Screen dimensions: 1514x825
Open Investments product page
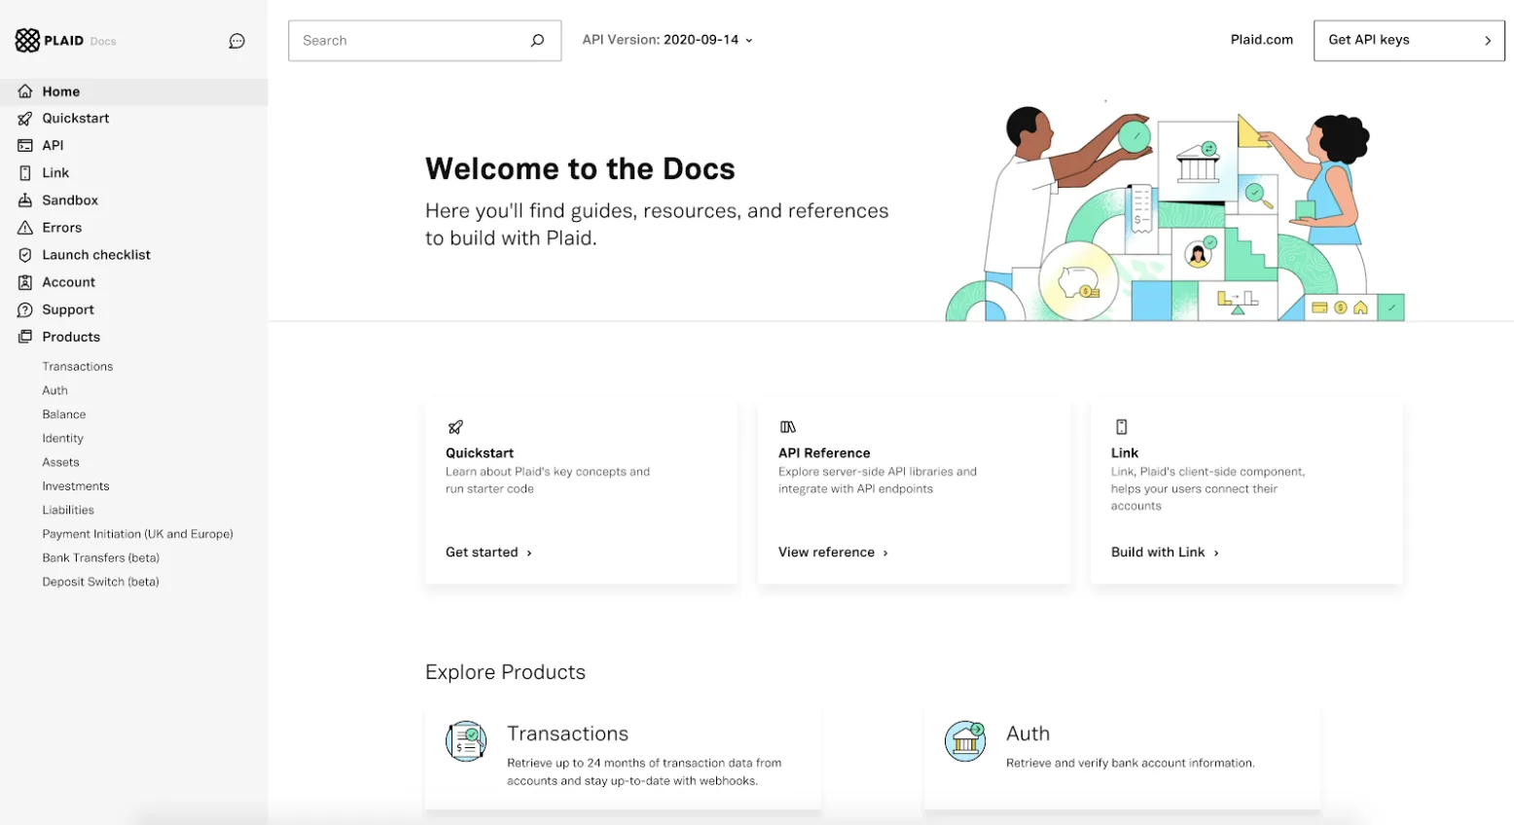pyautogui.click(x=76, y=486)
